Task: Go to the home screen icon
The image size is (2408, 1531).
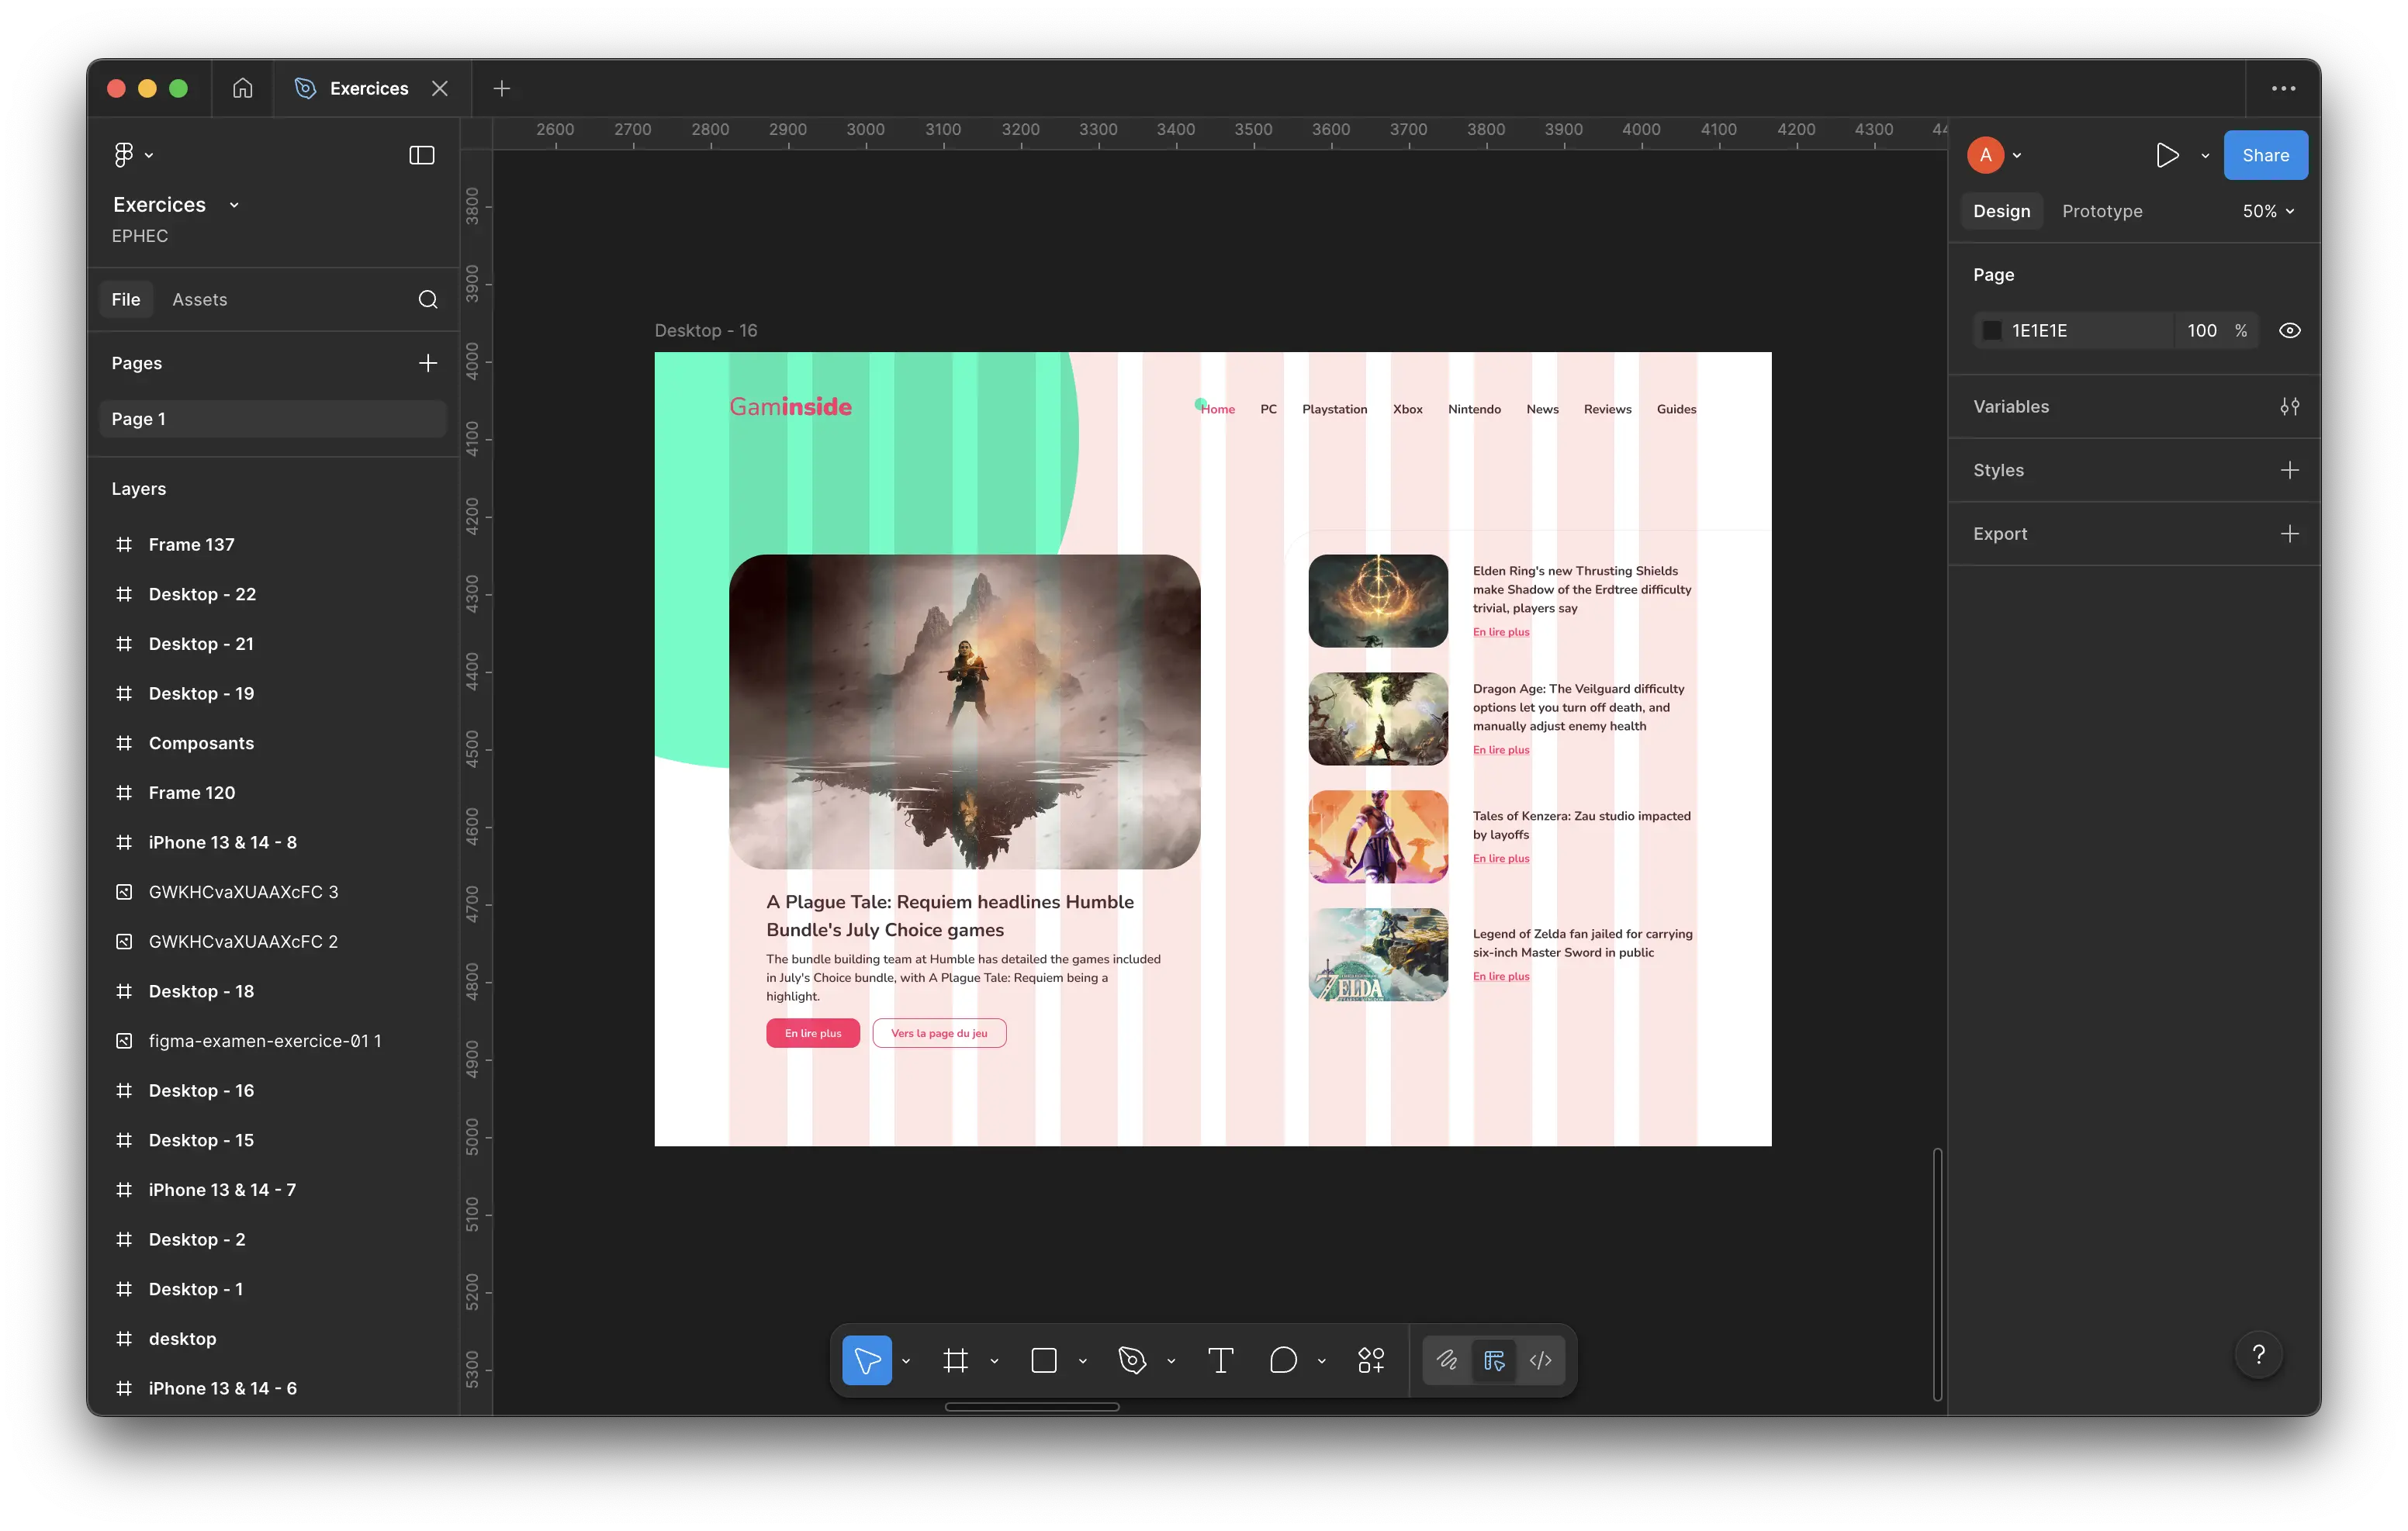Action: click(x=242, y=89)
